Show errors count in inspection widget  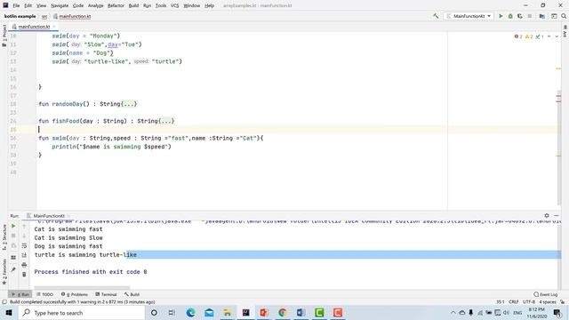coord(518,36)
